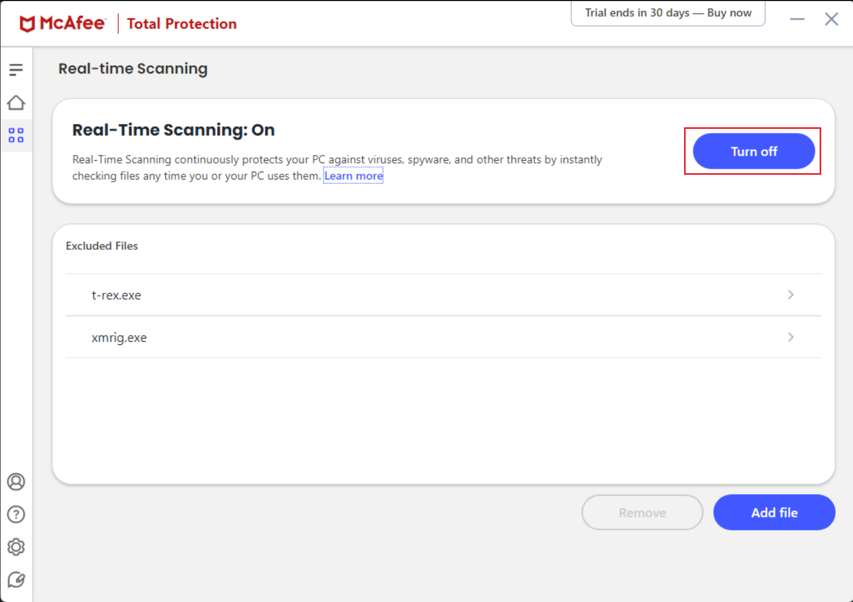Expand the t-rex.exe row chevron
The image size is (853, 602).
(791, 295)
